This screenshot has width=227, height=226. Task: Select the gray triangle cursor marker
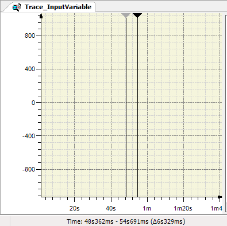pyautogui.click(x=126, y=15)
